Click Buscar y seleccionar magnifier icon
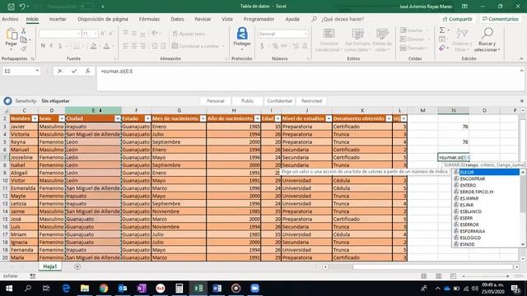Screen dimensions: 527x296 [x=487, y=34]
